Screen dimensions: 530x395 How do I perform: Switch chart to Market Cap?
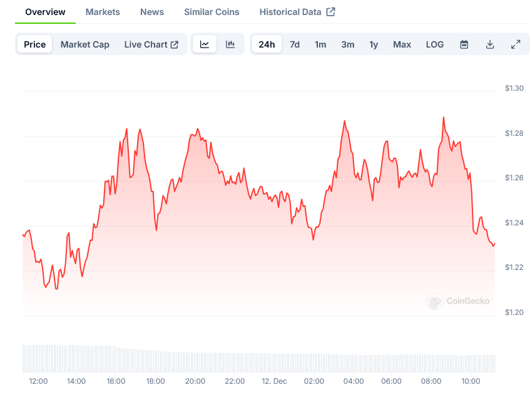pos(85,44)
